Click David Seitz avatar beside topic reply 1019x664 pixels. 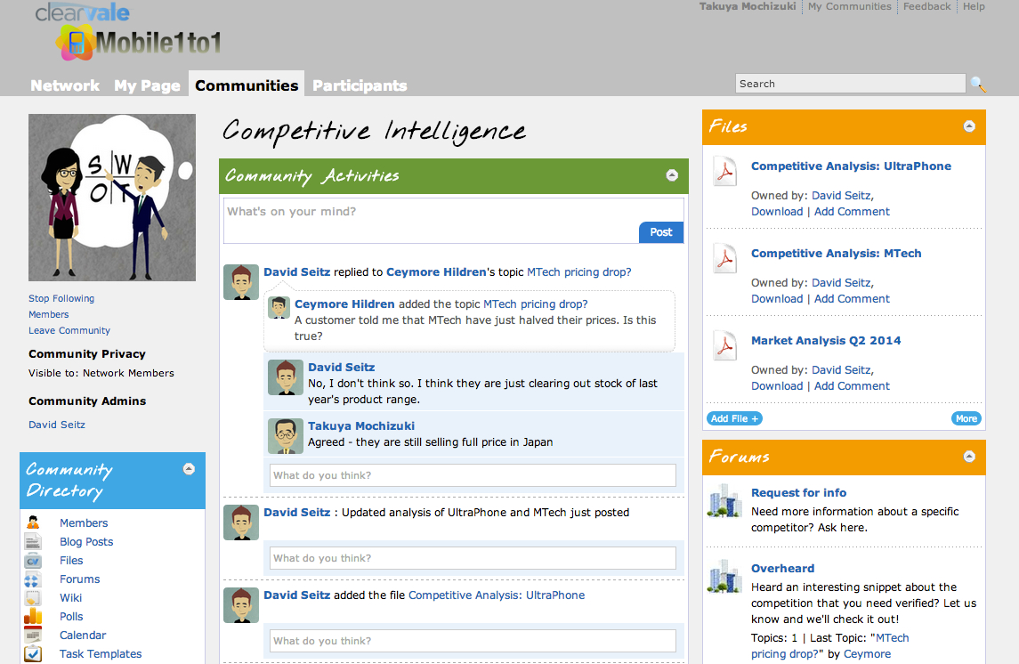pos(241,282)
